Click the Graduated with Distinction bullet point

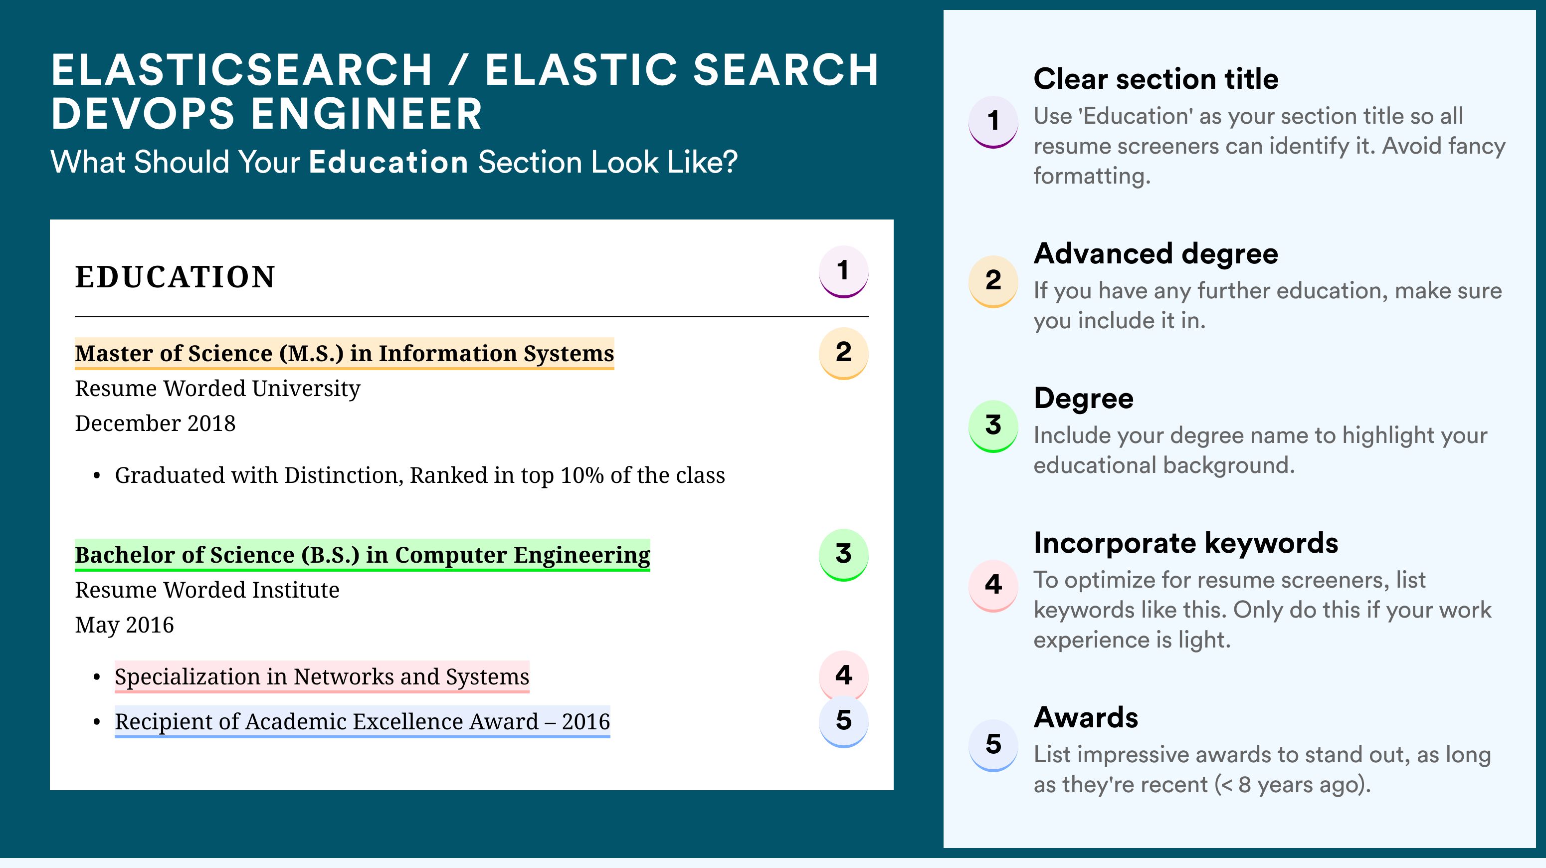point(419,475)
